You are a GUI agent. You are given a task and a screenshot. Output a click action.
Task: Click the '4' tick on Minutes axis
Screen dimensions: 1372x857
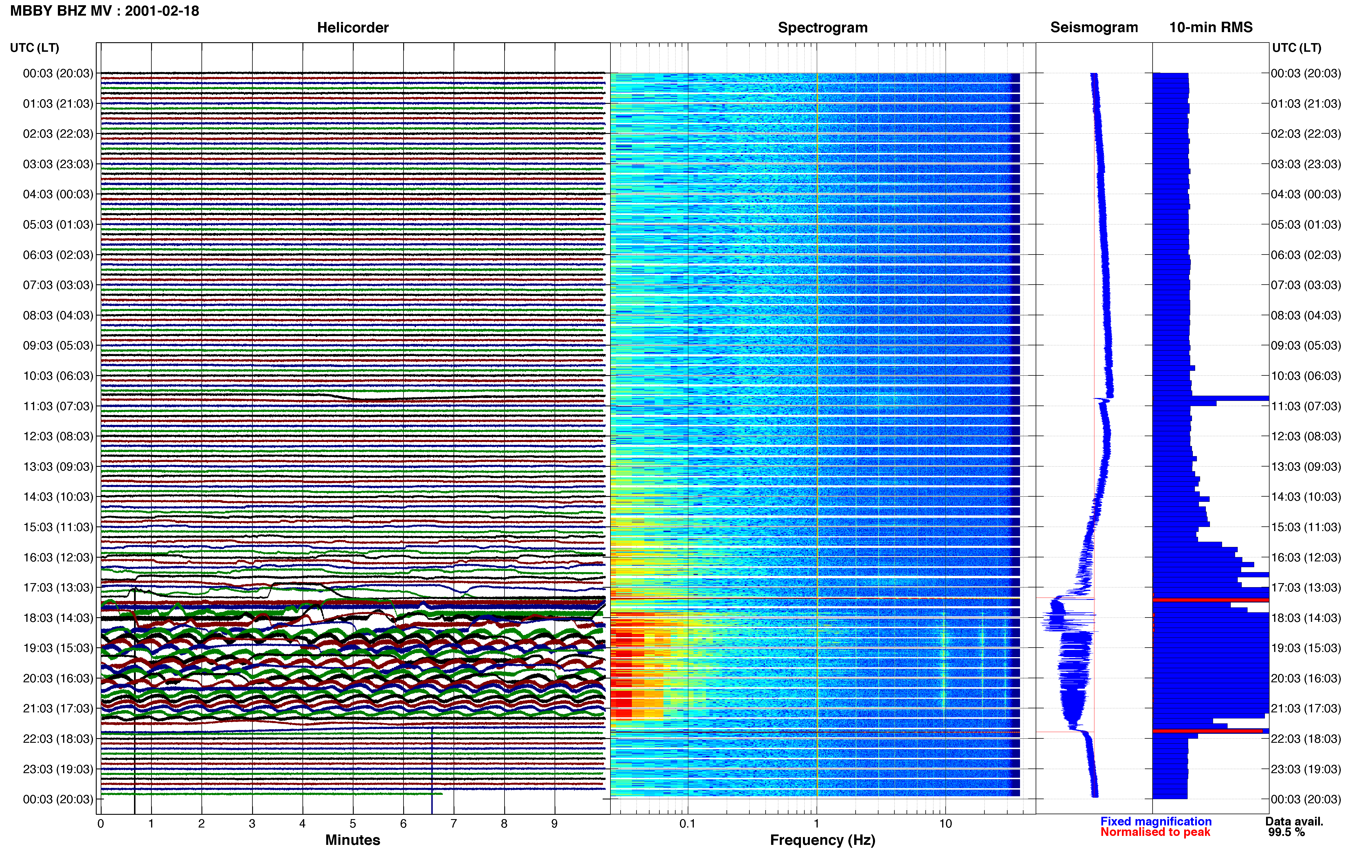pos(302,824)
